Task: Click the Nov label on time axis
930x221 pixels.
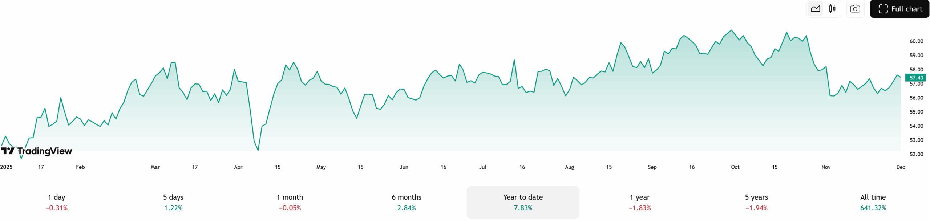Action: (826, 167)
